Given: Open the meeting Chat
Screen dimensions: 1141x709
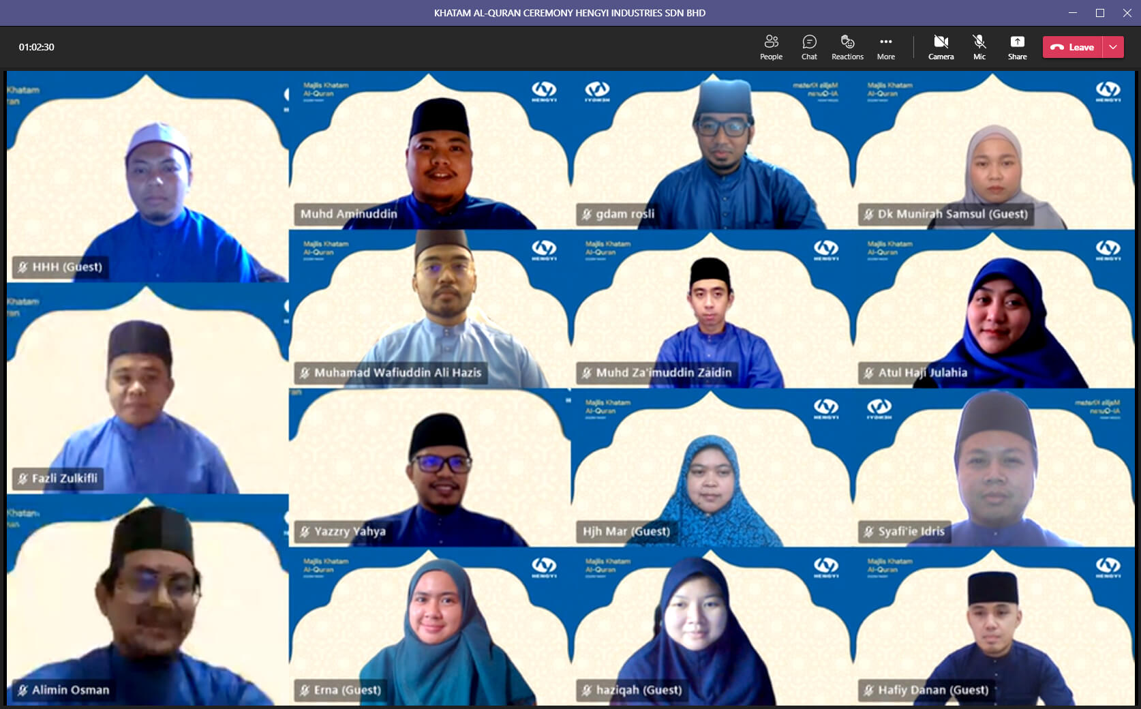Looking at the screenshot, I should pyautogui.click(x=809, y=47).
